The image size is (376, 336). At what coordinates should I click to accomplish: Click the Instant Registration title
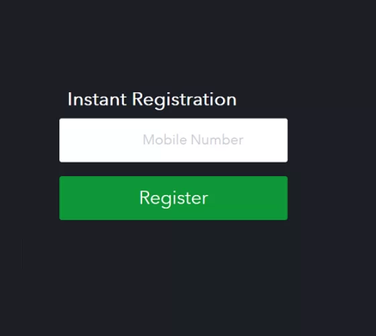pyautogui.click(x=152, y=99)
